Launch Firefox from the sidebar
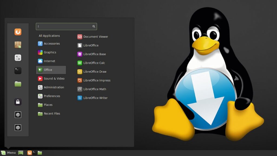The width and height of the screenshot is (277, 156). click(x=18, y=32)
